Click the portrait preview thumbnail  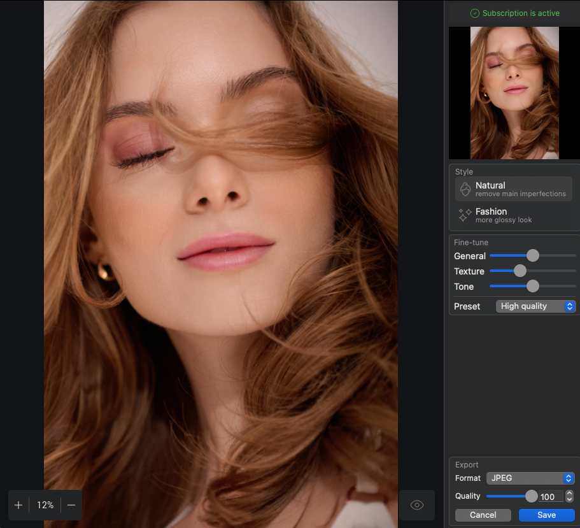pyautogui.click(x=514, y=93)
